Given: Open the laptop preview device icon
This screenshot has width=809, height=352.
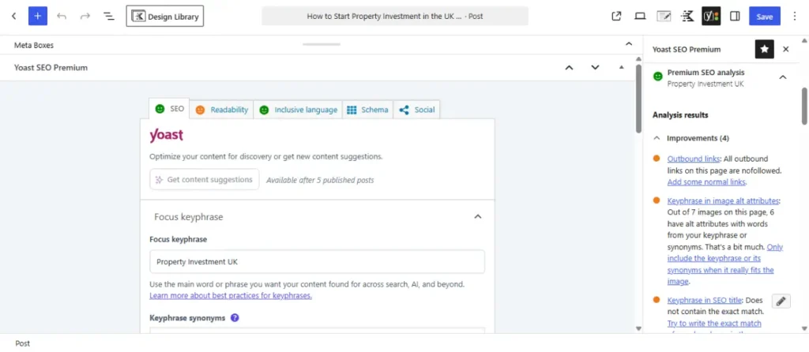Looking at the screenshot, I should click(640, 16).
